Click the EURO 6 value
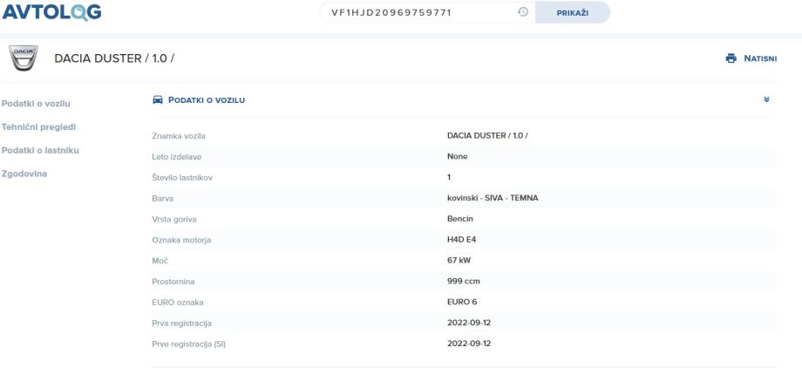802x368 pixels. [x=462, y=302]
